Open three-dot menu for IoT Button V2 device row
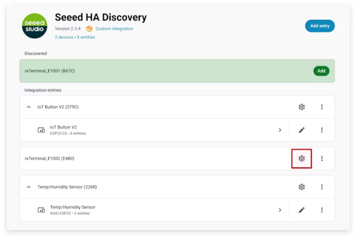Screen dimensions: 356x238 tap(322, 130)
